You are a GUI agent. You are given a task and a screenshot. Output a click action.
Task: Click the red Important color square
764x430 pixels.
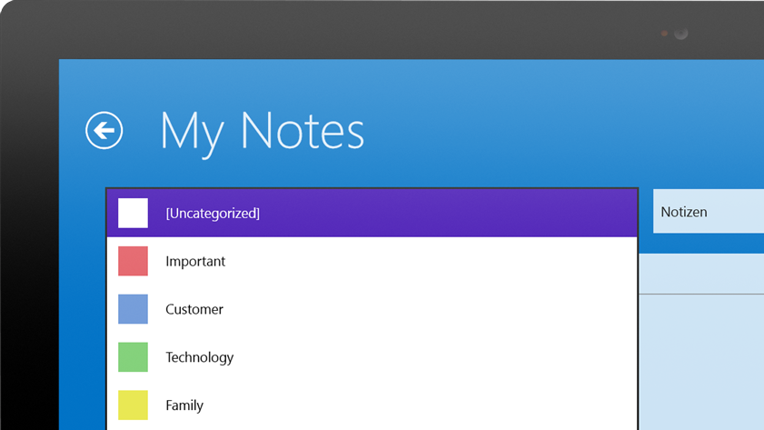[x=133, y=261]
